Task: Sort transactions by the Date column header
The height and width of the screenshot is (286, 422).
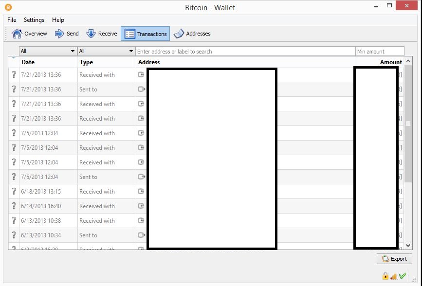Action: pos(48,62)
